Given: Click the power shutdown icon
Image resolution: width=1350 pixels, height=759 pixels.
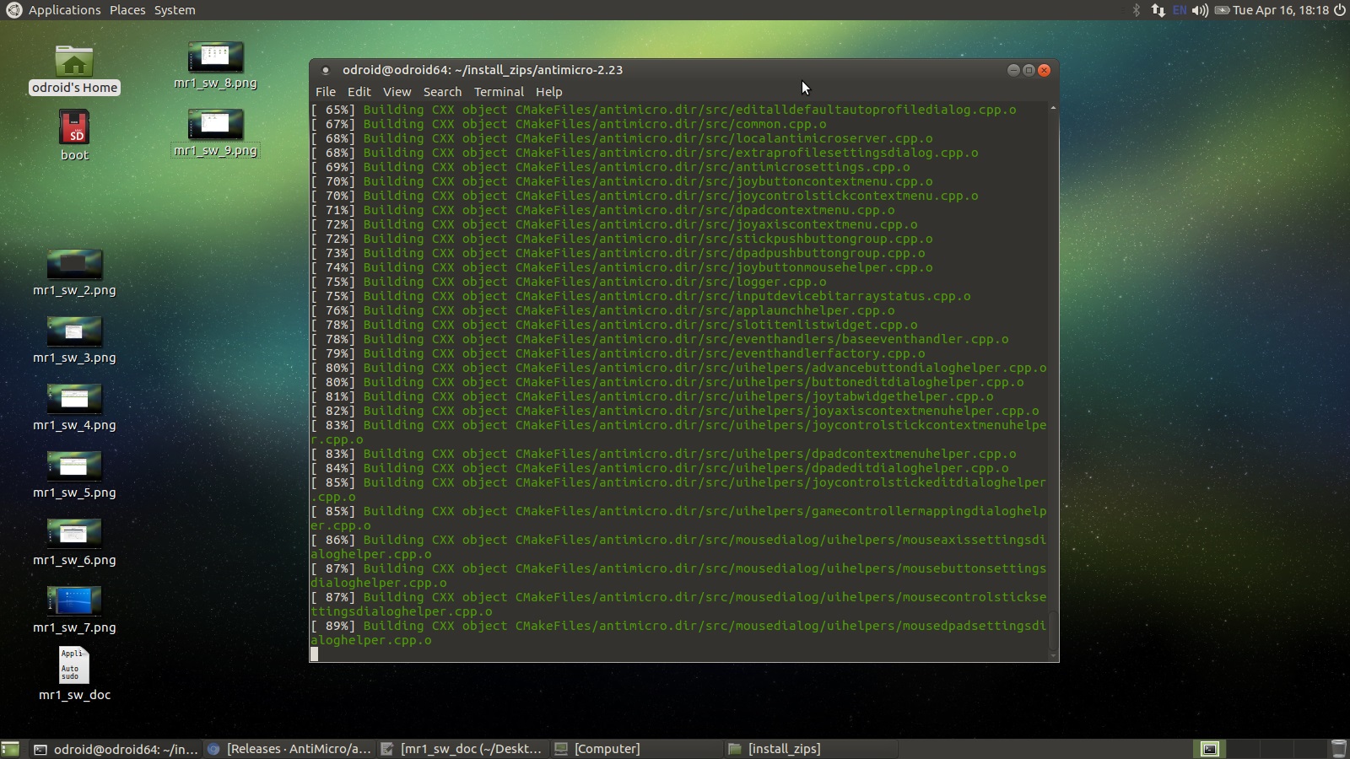Looking at the screenshot, I should (1339, 10).
